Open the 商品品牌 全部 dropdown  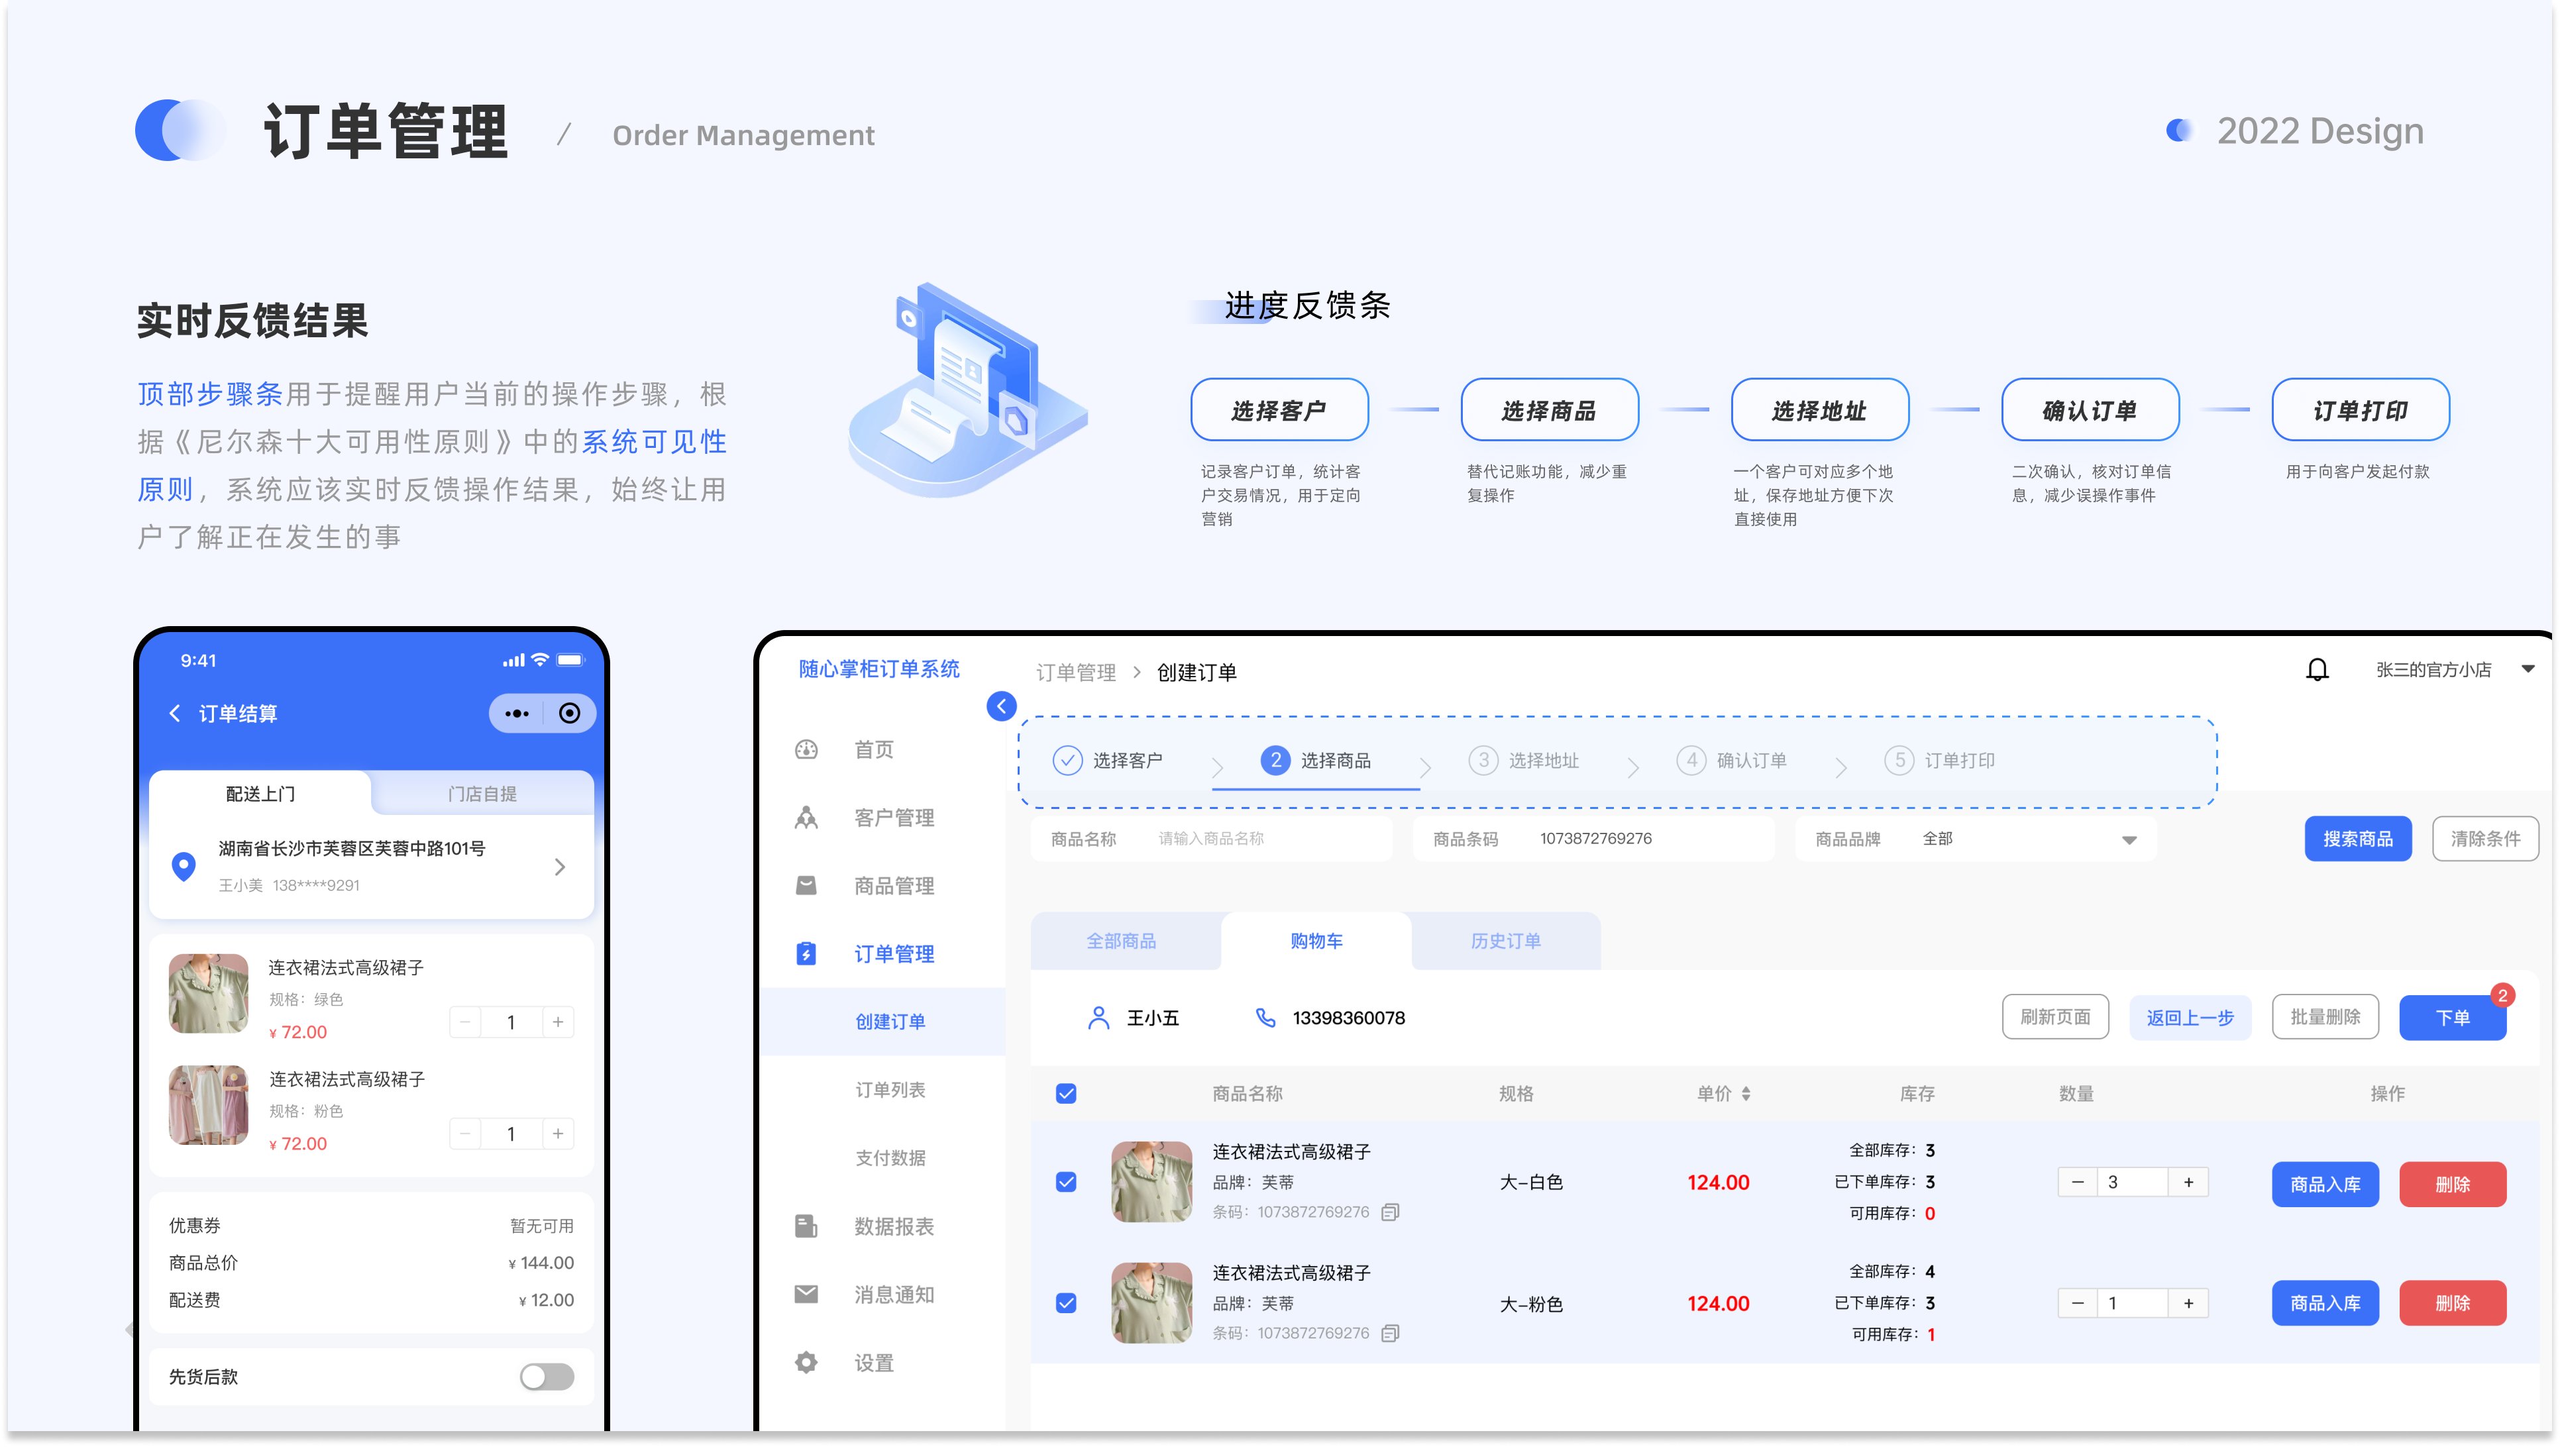[2129, 839]
